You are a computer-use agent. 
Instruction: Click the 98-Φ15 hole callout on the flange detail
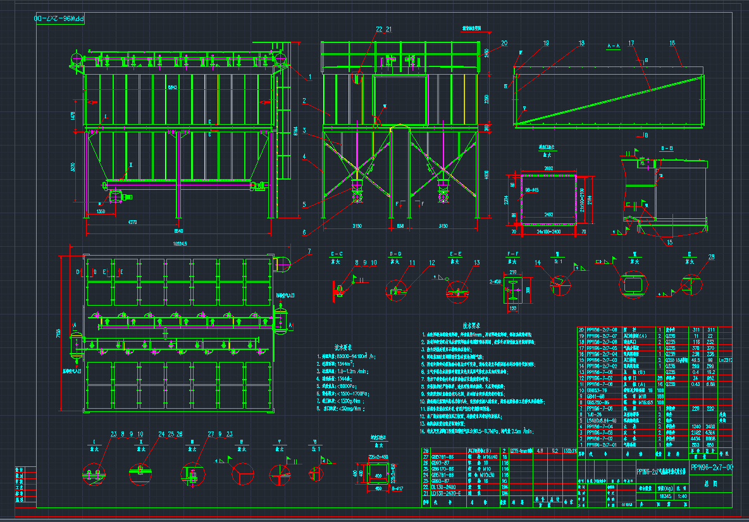(532, 190)
